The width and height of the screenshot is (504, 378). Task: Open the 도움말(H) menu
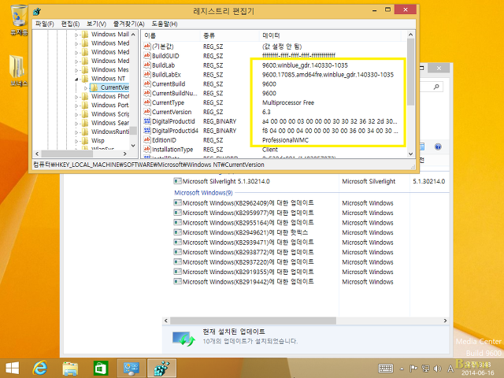pyautogui.click(x=165, y=24)
